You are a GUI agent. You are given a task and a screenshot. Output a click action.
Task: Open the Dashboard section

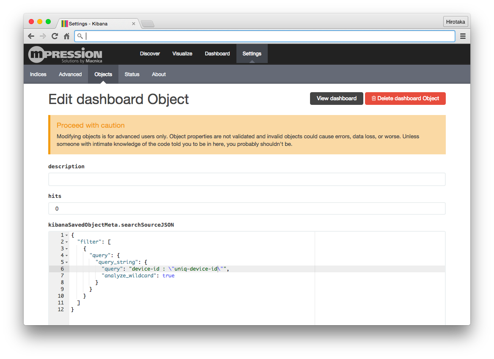coord(217,54)
